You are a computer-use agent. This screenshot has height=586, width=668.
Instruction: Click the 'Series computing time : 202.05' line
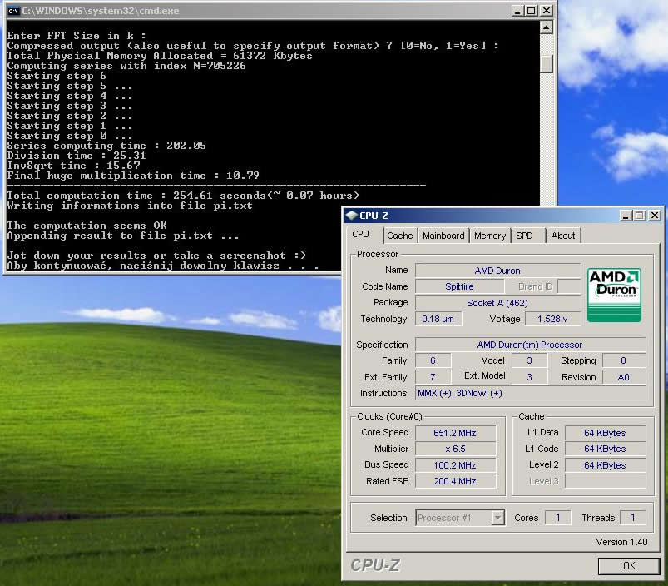click(x=106, y=146)
